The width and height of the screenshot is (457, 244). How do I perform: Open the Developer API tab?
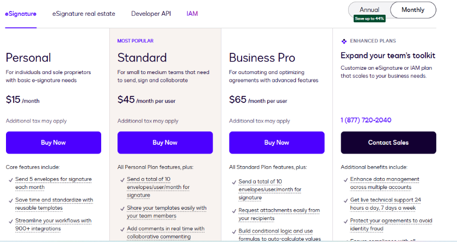pos(151,13)
